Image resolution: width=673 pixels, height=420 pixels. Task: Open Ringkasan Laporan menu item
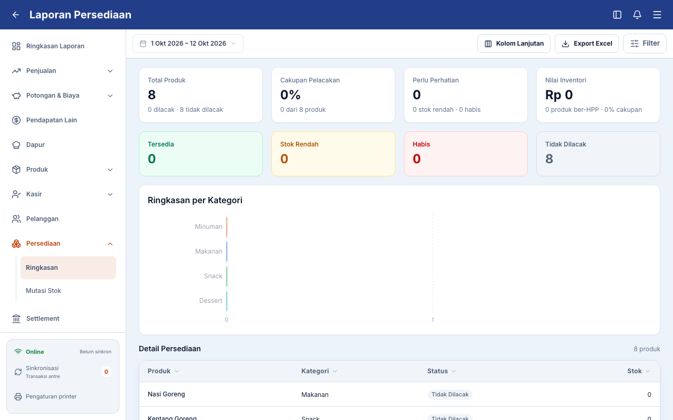[x=63, y=46]
